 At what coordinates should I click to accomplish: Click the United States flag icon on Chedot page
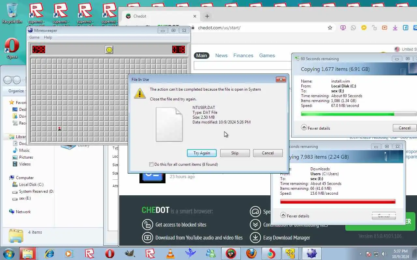pos(397,49)
